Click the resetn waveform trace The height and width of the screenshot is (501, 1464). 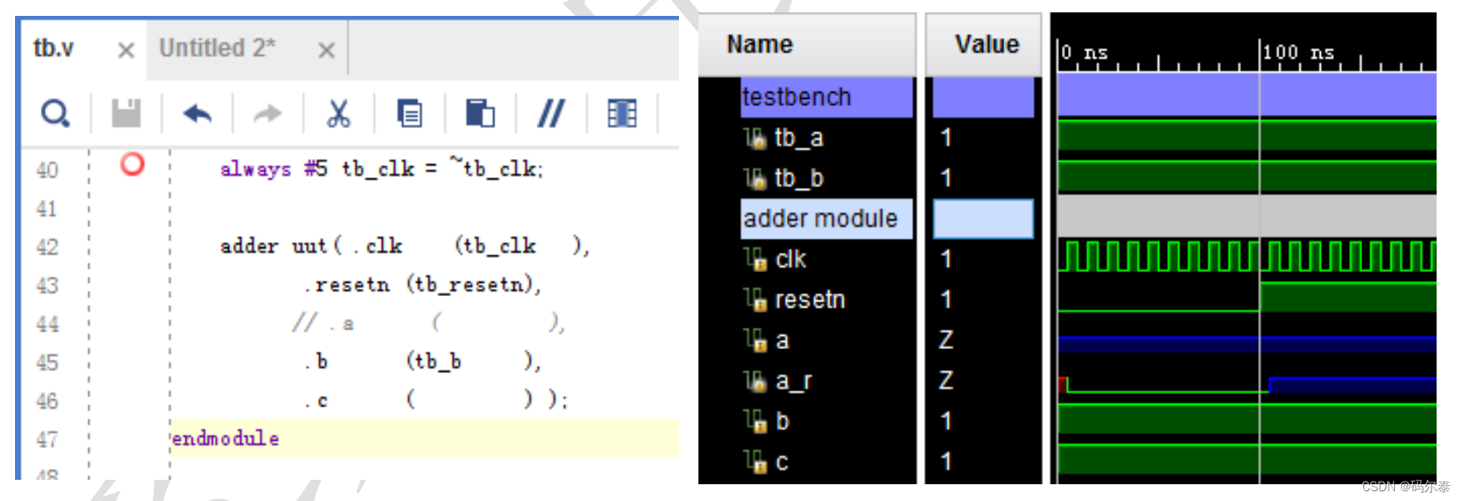pos(1247,297)
